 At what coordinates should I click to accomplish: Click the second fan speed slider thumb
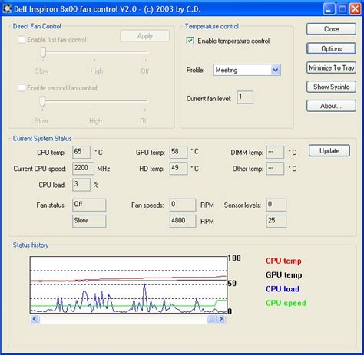[x=42, y=101]
